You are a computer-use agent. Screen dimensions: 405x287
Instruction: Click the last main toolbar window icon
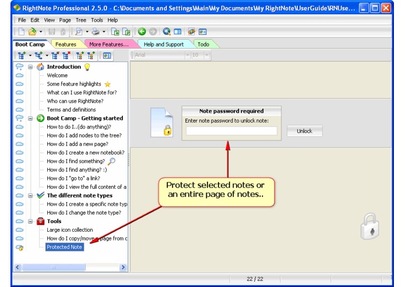(x=203, y=31)
